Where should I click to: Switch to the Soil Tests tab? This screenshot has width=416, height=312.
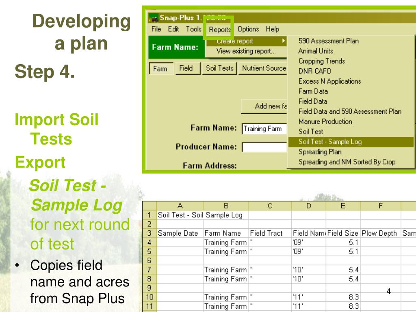click(220, 68)
